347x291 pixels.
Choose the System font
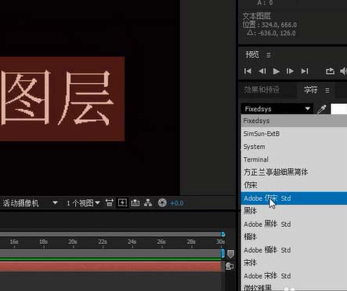pos(294,147)
